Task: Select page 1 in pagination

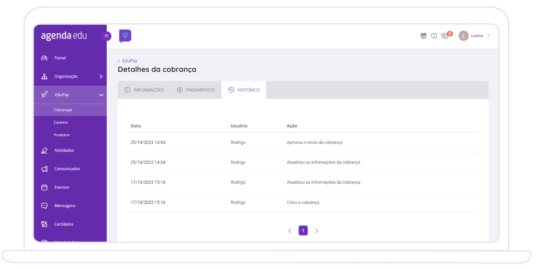Action: pyautogui.click(x=303, y=230)
